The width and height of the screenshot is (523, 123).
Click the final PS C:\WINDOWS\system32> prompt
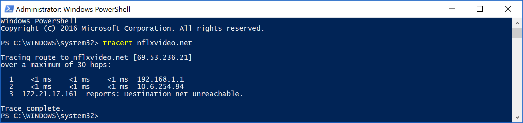(50, 116)
